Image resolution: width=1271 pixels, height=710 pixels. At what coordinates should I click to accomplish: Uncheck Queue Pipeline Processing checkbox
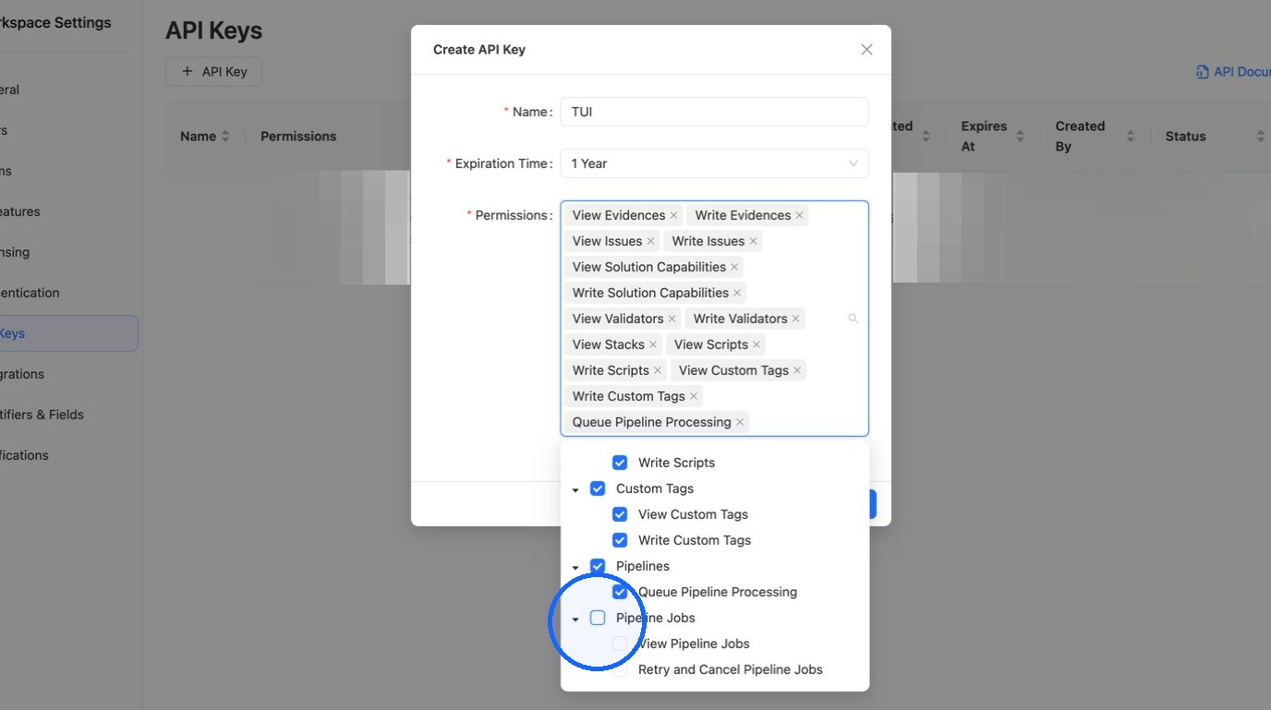[620, 592]
